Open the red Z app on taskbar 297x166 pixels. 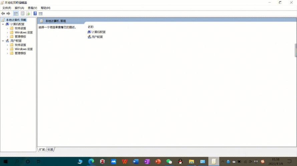[x=102, y=161]
